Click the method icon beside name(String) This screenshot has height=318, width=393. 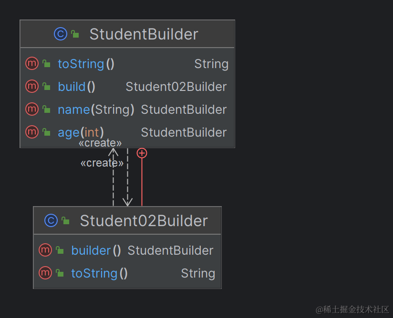32,109
